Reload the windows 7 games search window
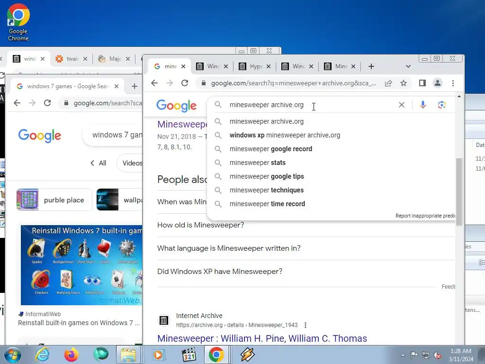 click(47, 103)
